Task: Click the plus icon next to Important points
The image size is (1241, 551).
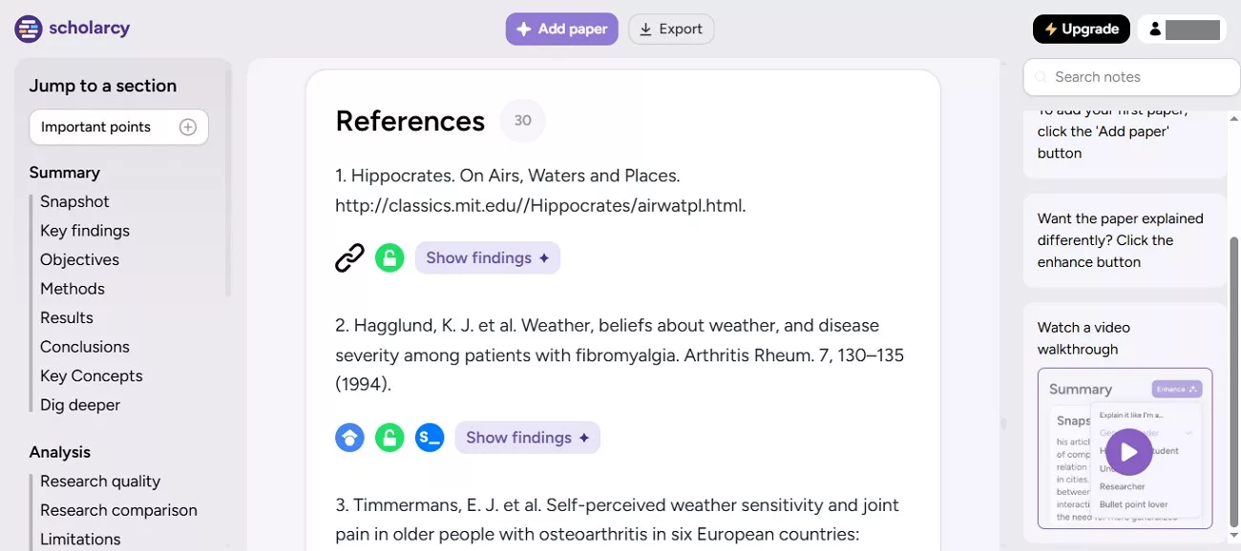Action: [188, 126]
